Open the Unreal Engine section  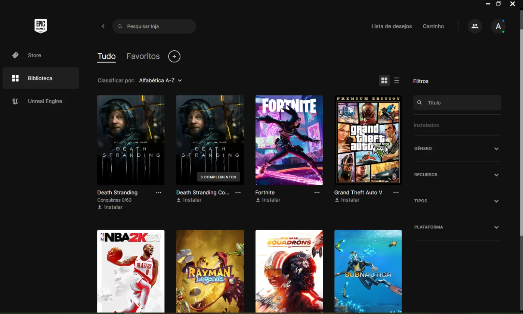point(41,101)
